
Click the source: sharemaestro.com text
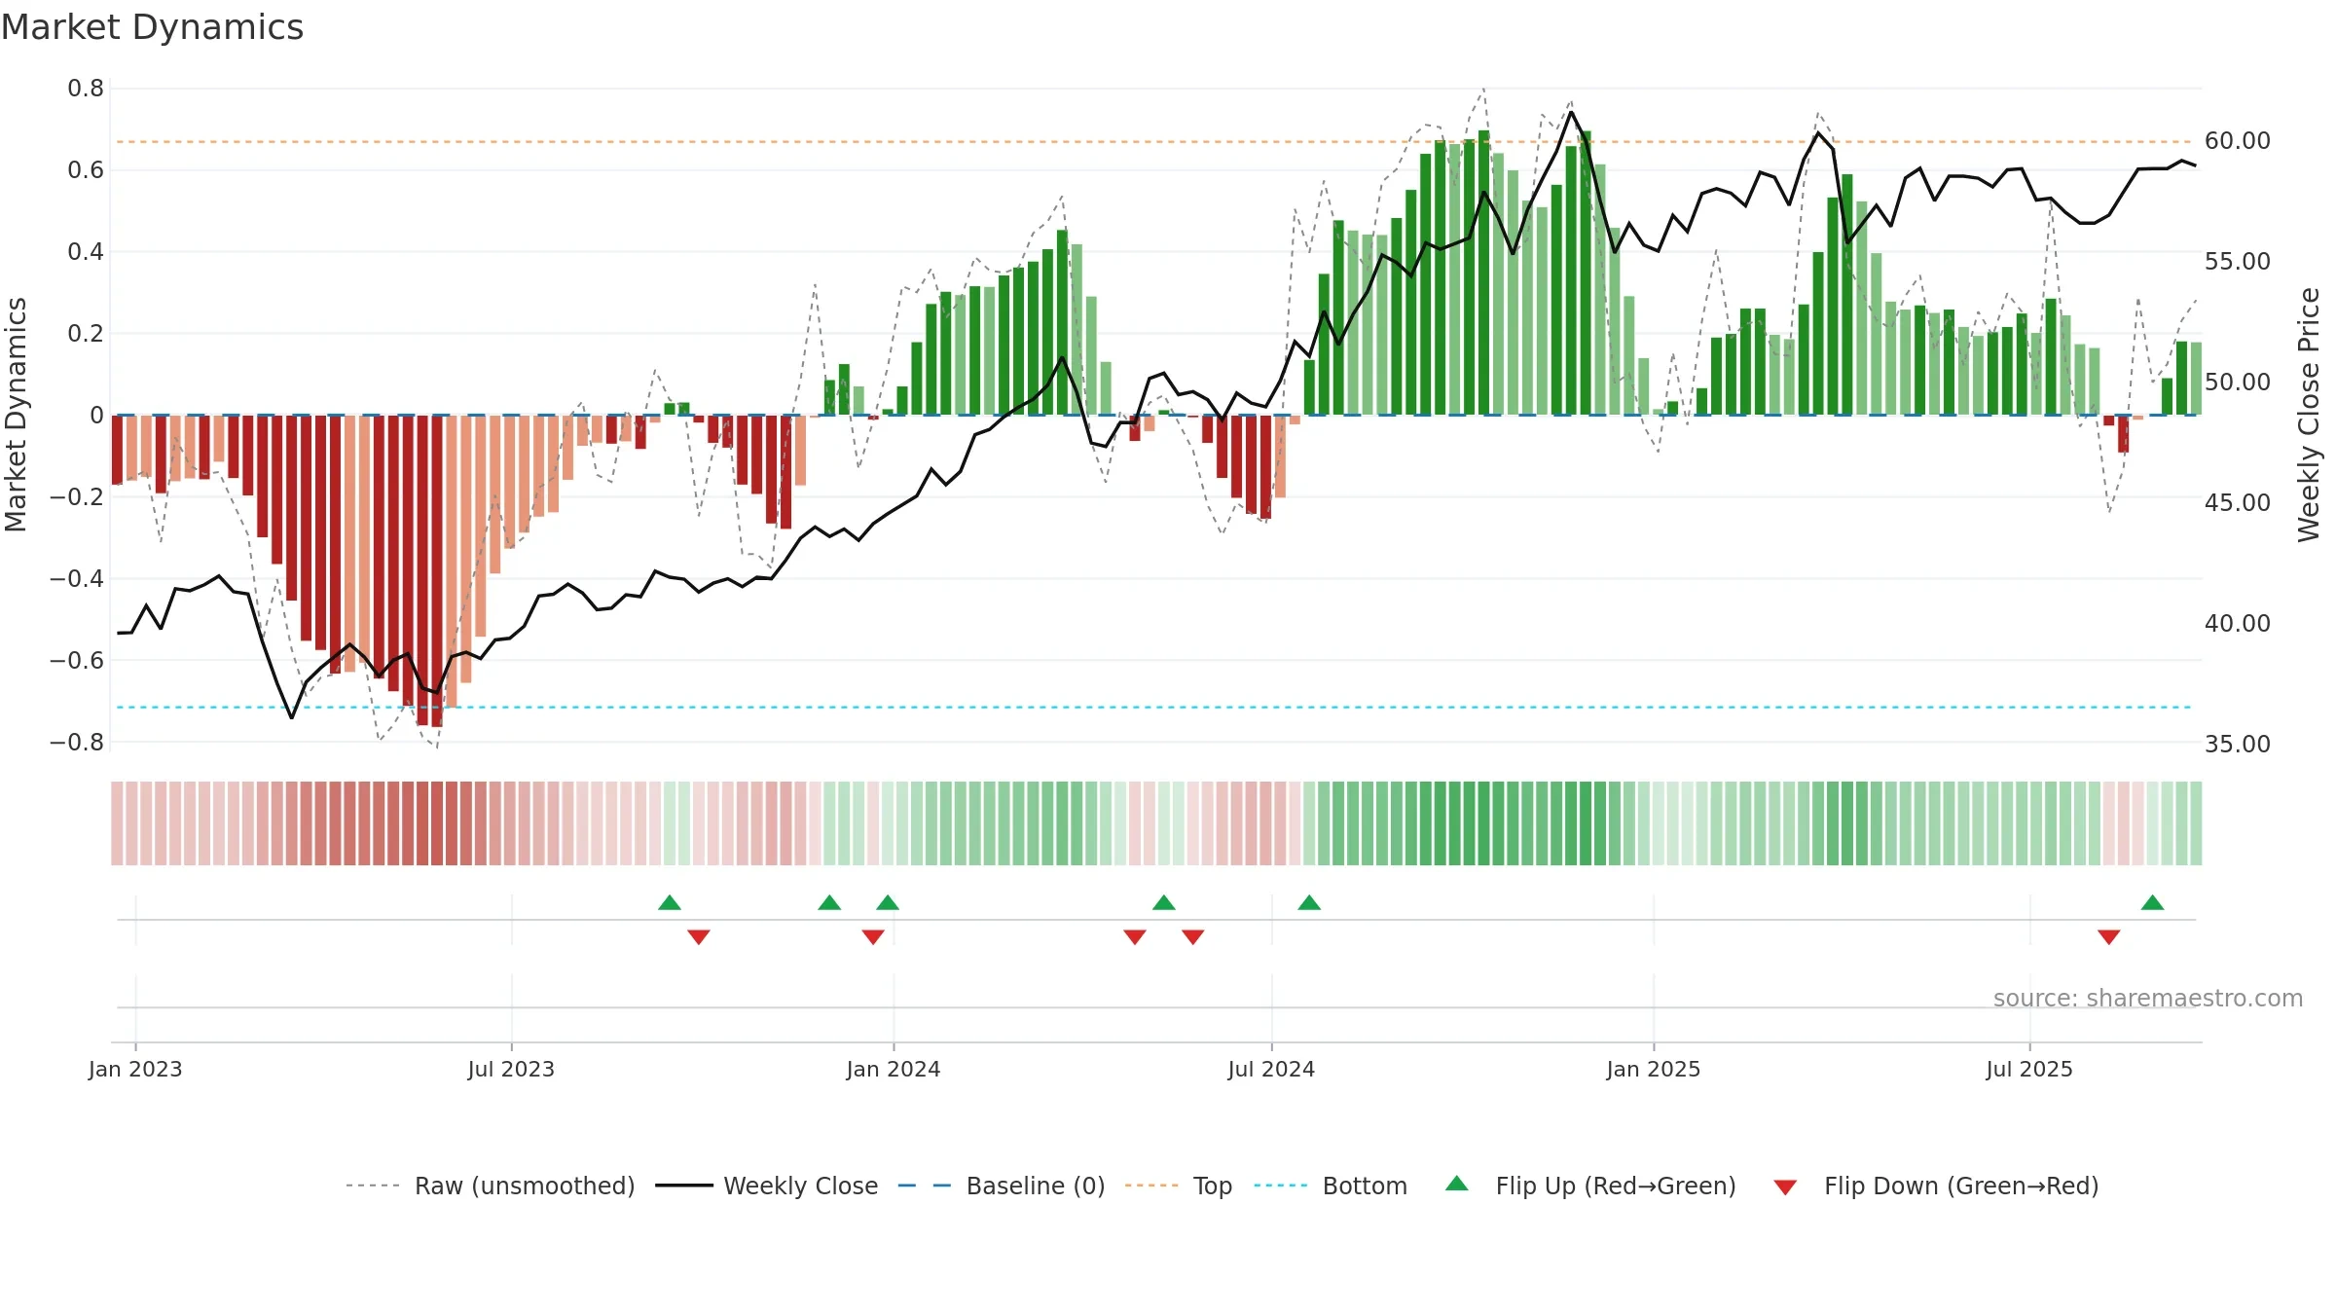(x=2148, y=998)
